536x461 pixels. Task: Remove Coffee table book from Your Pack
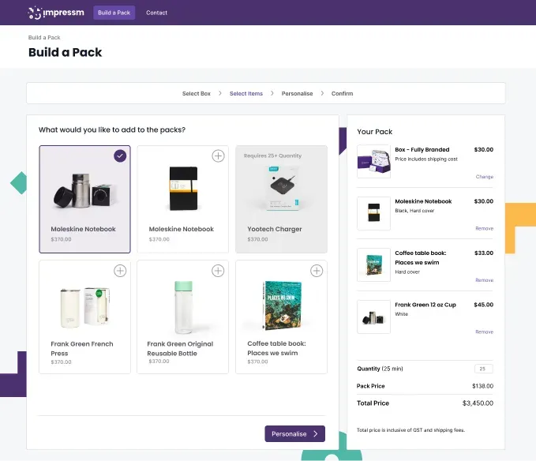click(x=484, y=280)
